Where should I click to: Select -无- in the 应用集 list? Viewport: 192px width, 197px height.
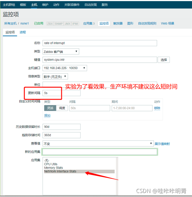[79, 161]
